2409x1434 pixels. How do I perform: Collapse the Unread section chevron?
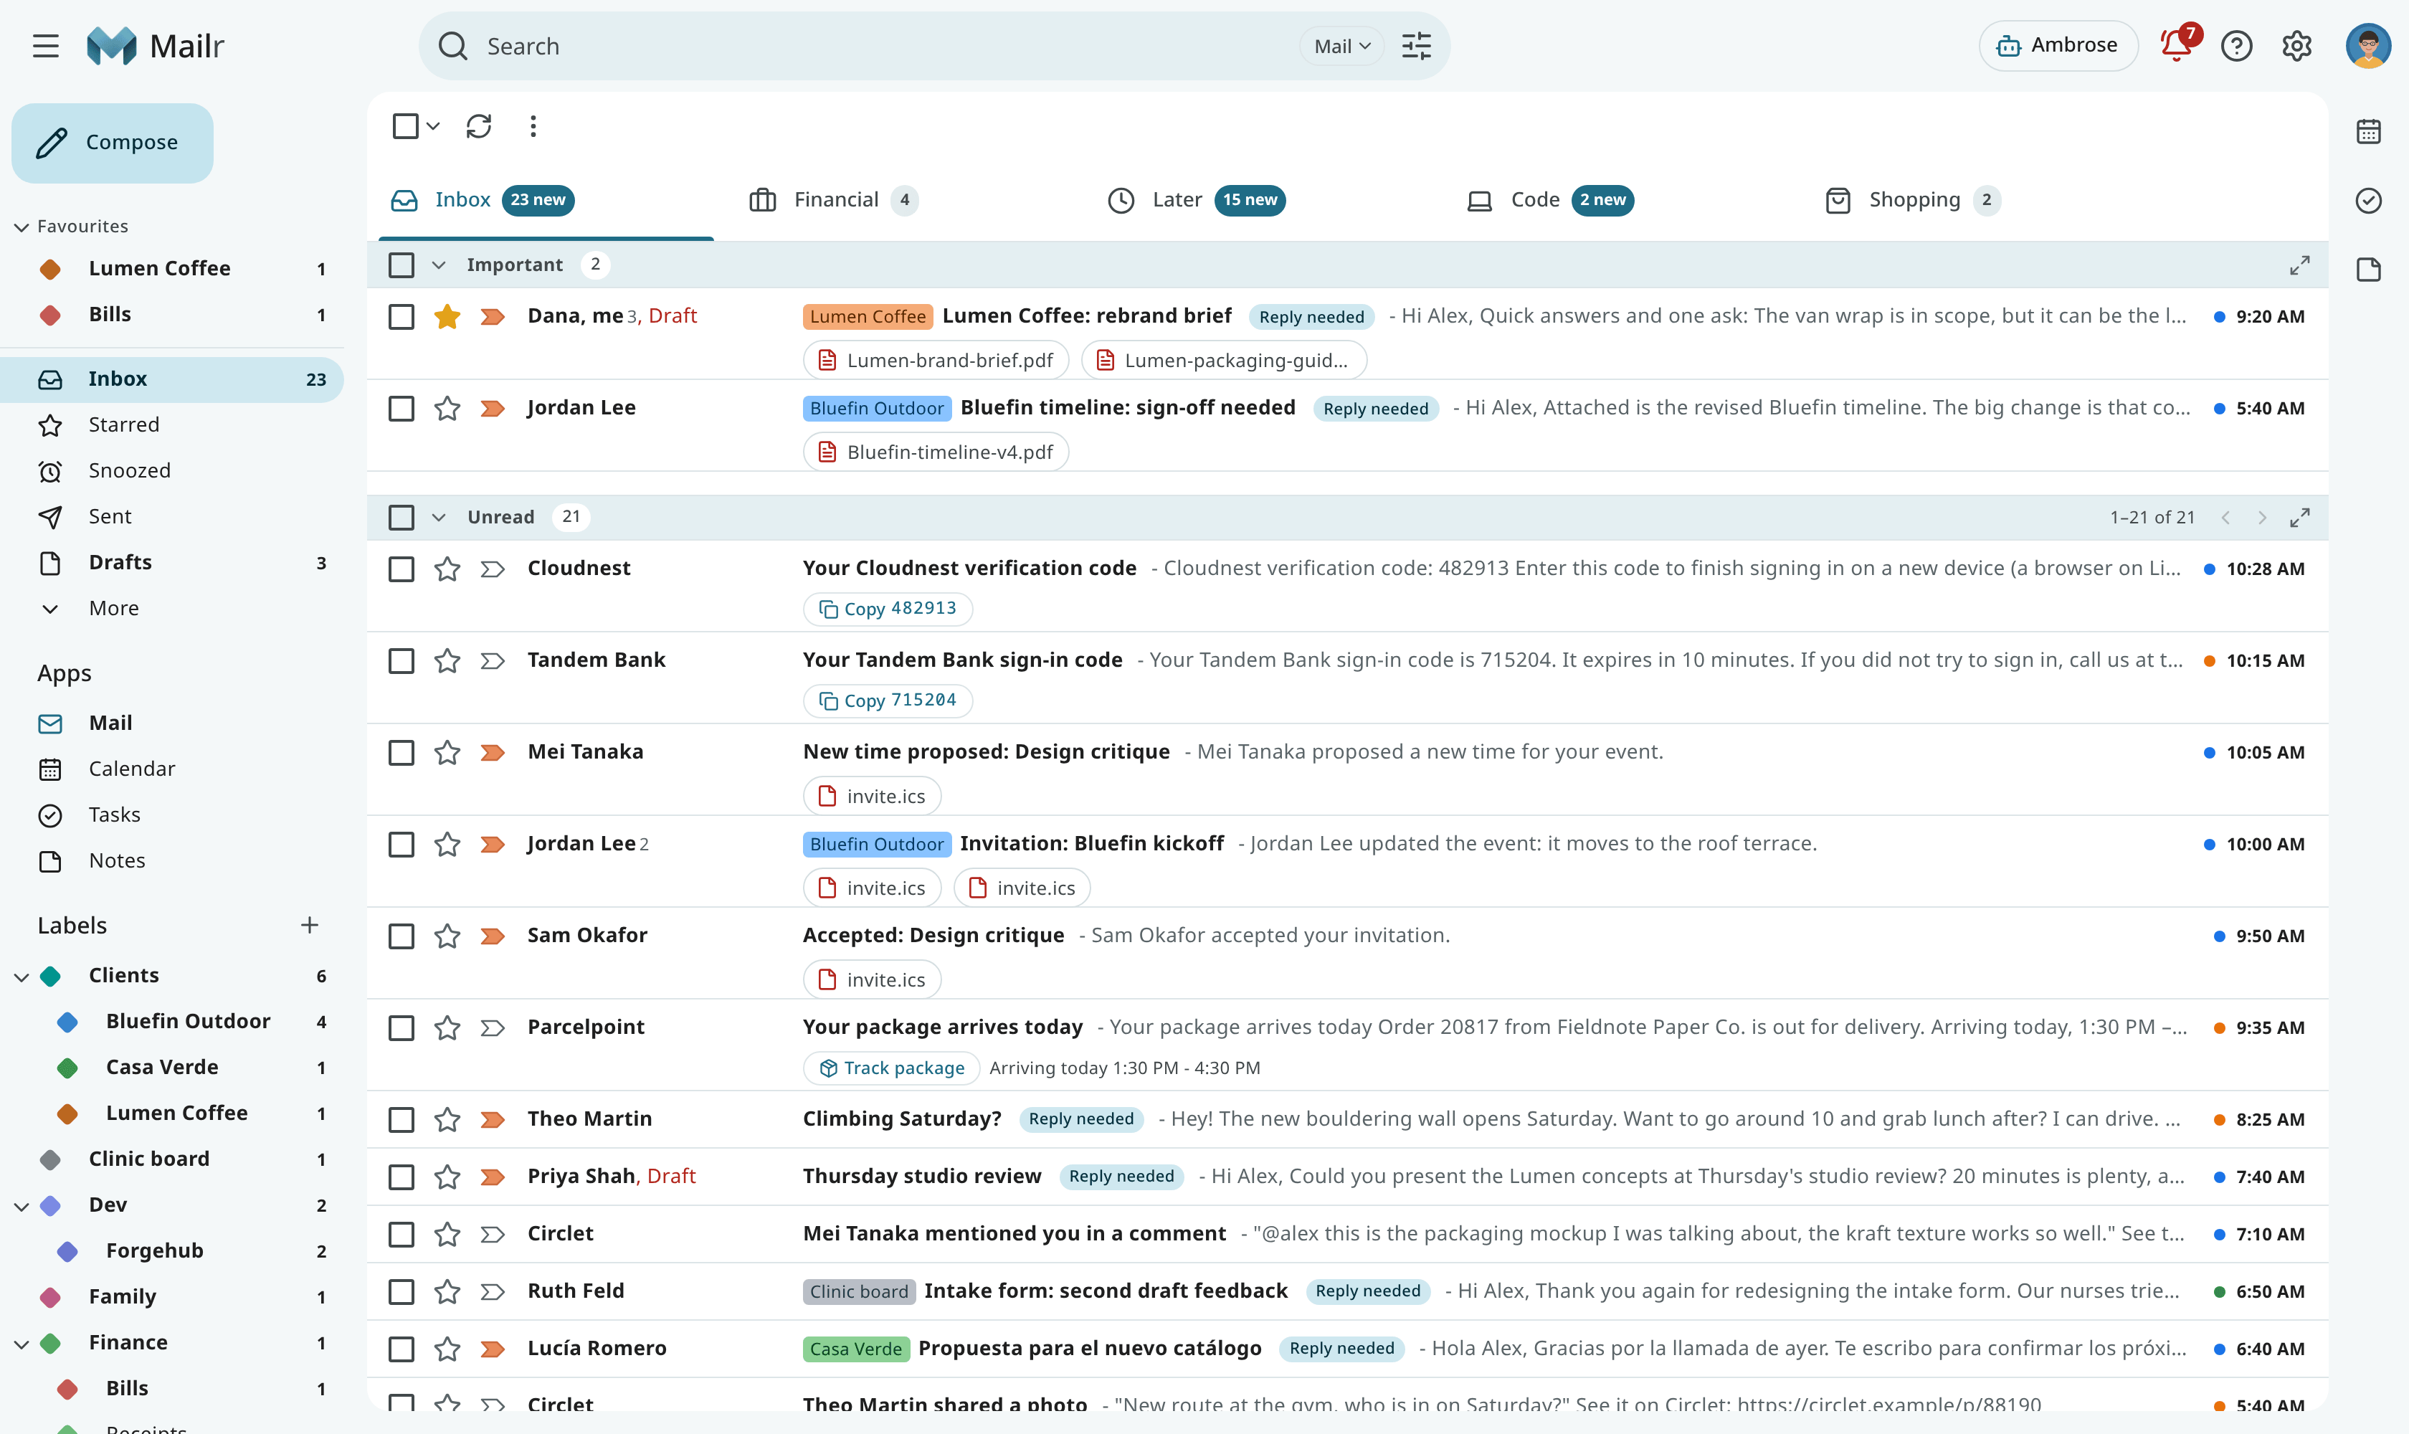pos(439,517)
